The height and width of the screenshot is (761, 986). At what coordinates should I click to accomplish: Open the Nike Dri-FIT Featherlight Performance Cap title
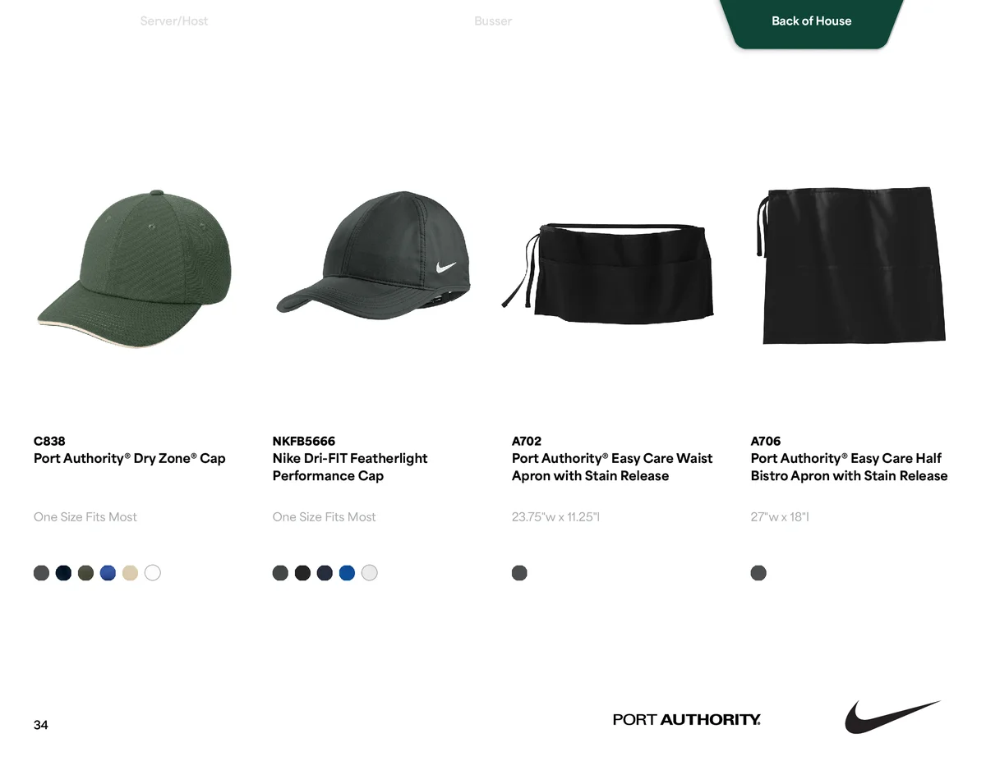tap(350, 467)
